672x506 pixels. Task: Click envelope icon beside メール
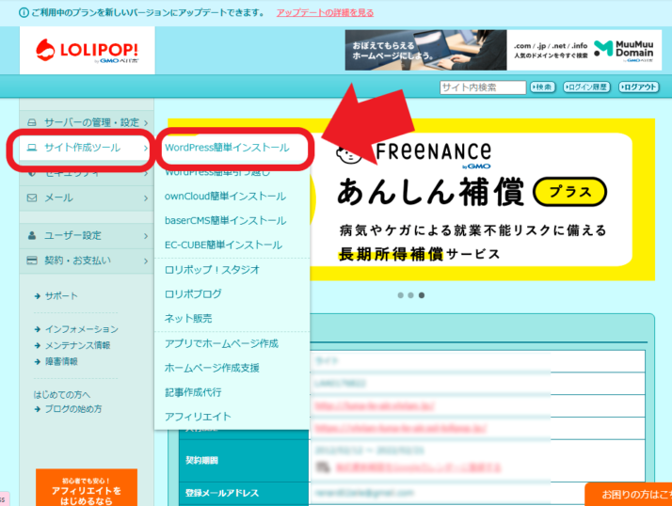(x=32, y=198)
